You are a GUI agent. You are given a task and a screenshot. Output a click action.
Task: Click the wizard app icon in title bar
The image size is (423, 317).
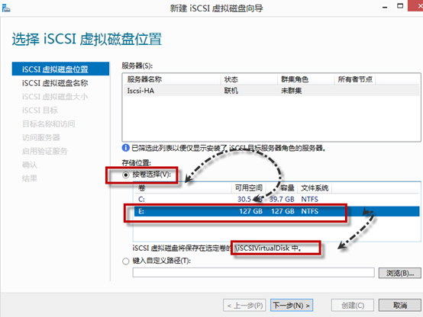tap(6, 8)
